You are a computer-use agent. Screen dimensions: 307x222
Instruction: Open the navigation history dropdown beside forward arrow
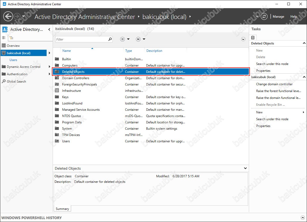click(23, 16)
